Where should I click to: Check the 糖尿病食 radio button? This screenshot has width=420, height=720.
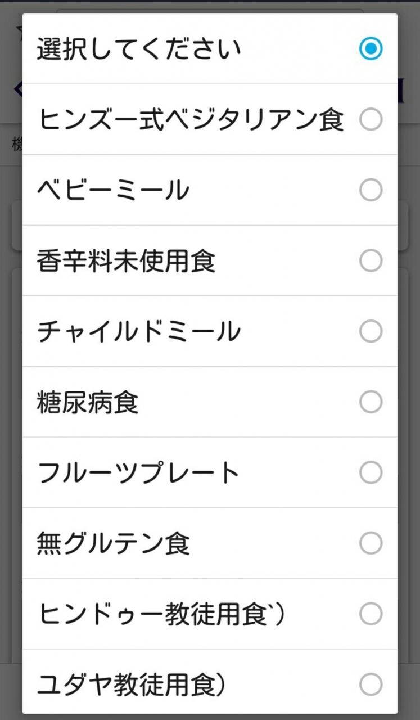click(371, 402)
